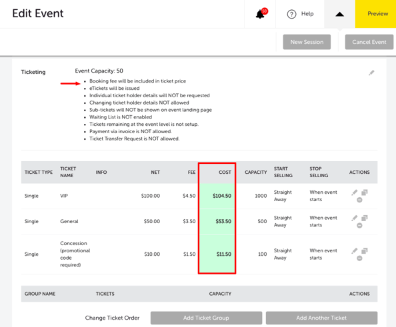
Task: Click 'Ticket Transfer Request is NOT allowed' line
Action: tap(135, 139)
